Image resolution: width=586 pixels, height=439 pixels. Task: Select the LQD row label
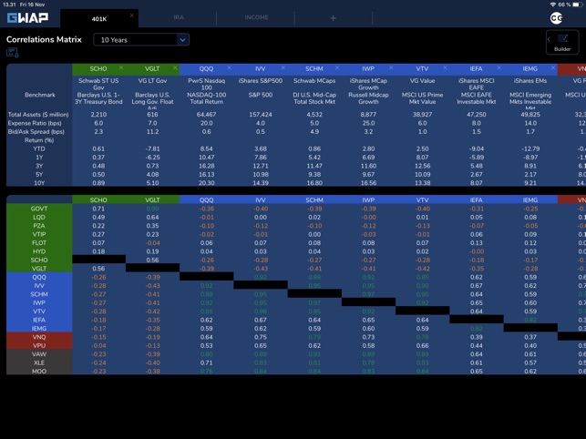pyautogui.click(x=39, y=217)
